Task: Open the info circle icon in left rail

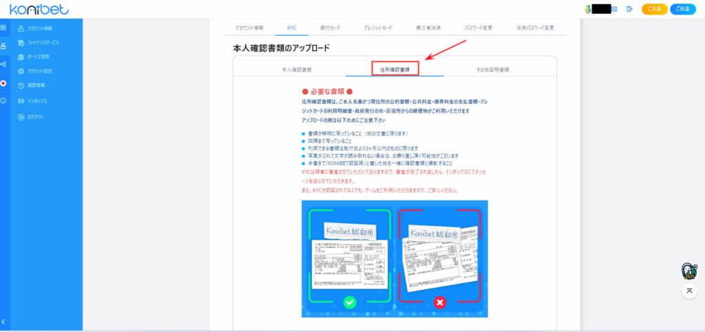Action: click(3, 101)
